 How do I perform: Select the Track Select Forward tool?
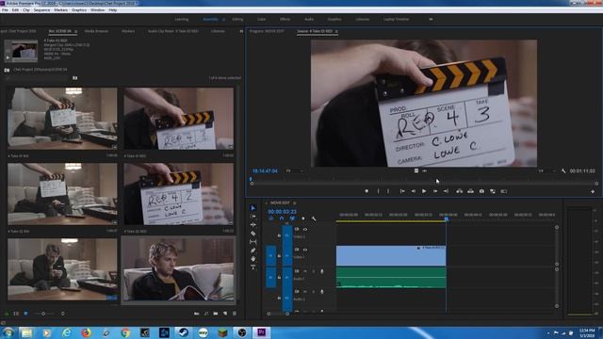coord(253,217)
